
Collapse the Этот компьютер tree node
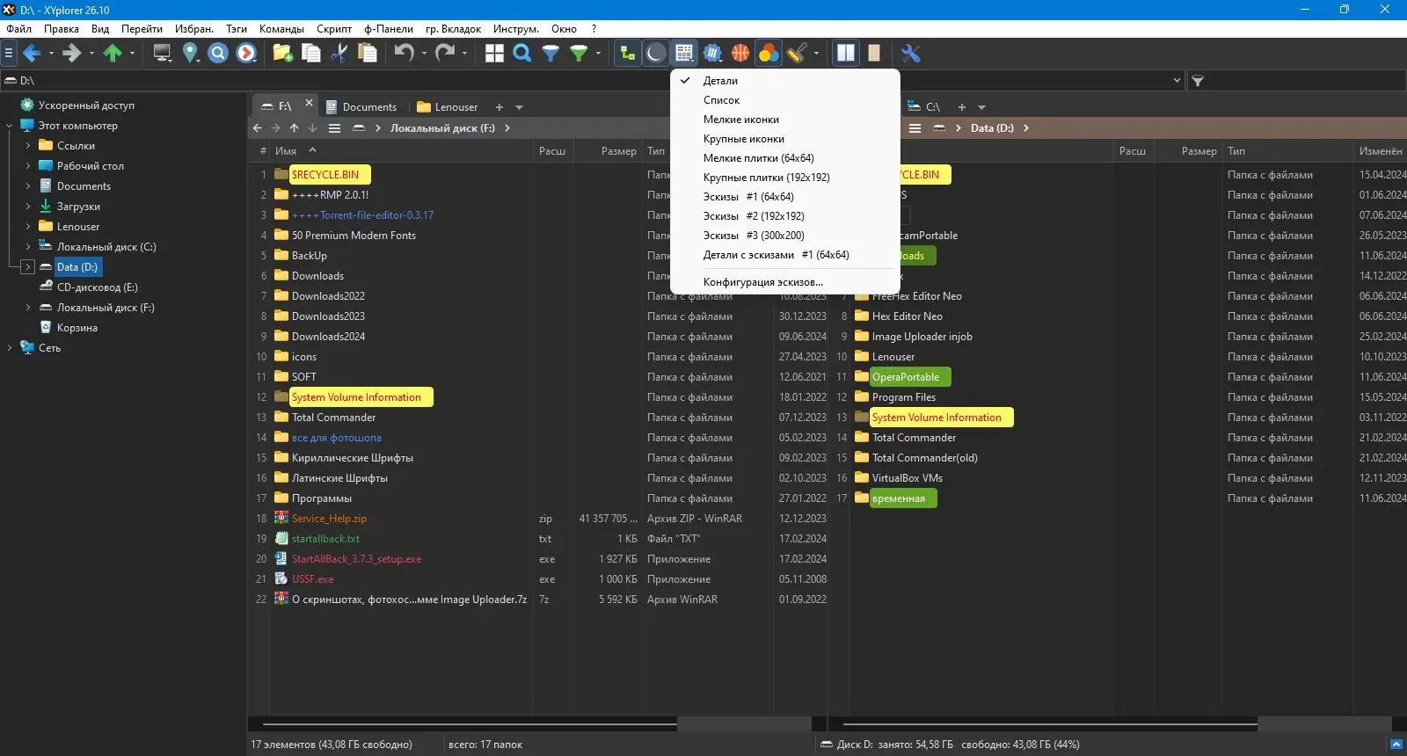point(10,126)
